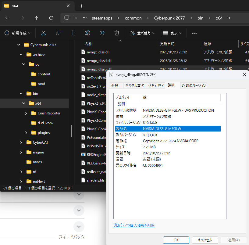Expand the red4ext tree node
This screenshot has width=249, height=245.
[x=21, y=182]
